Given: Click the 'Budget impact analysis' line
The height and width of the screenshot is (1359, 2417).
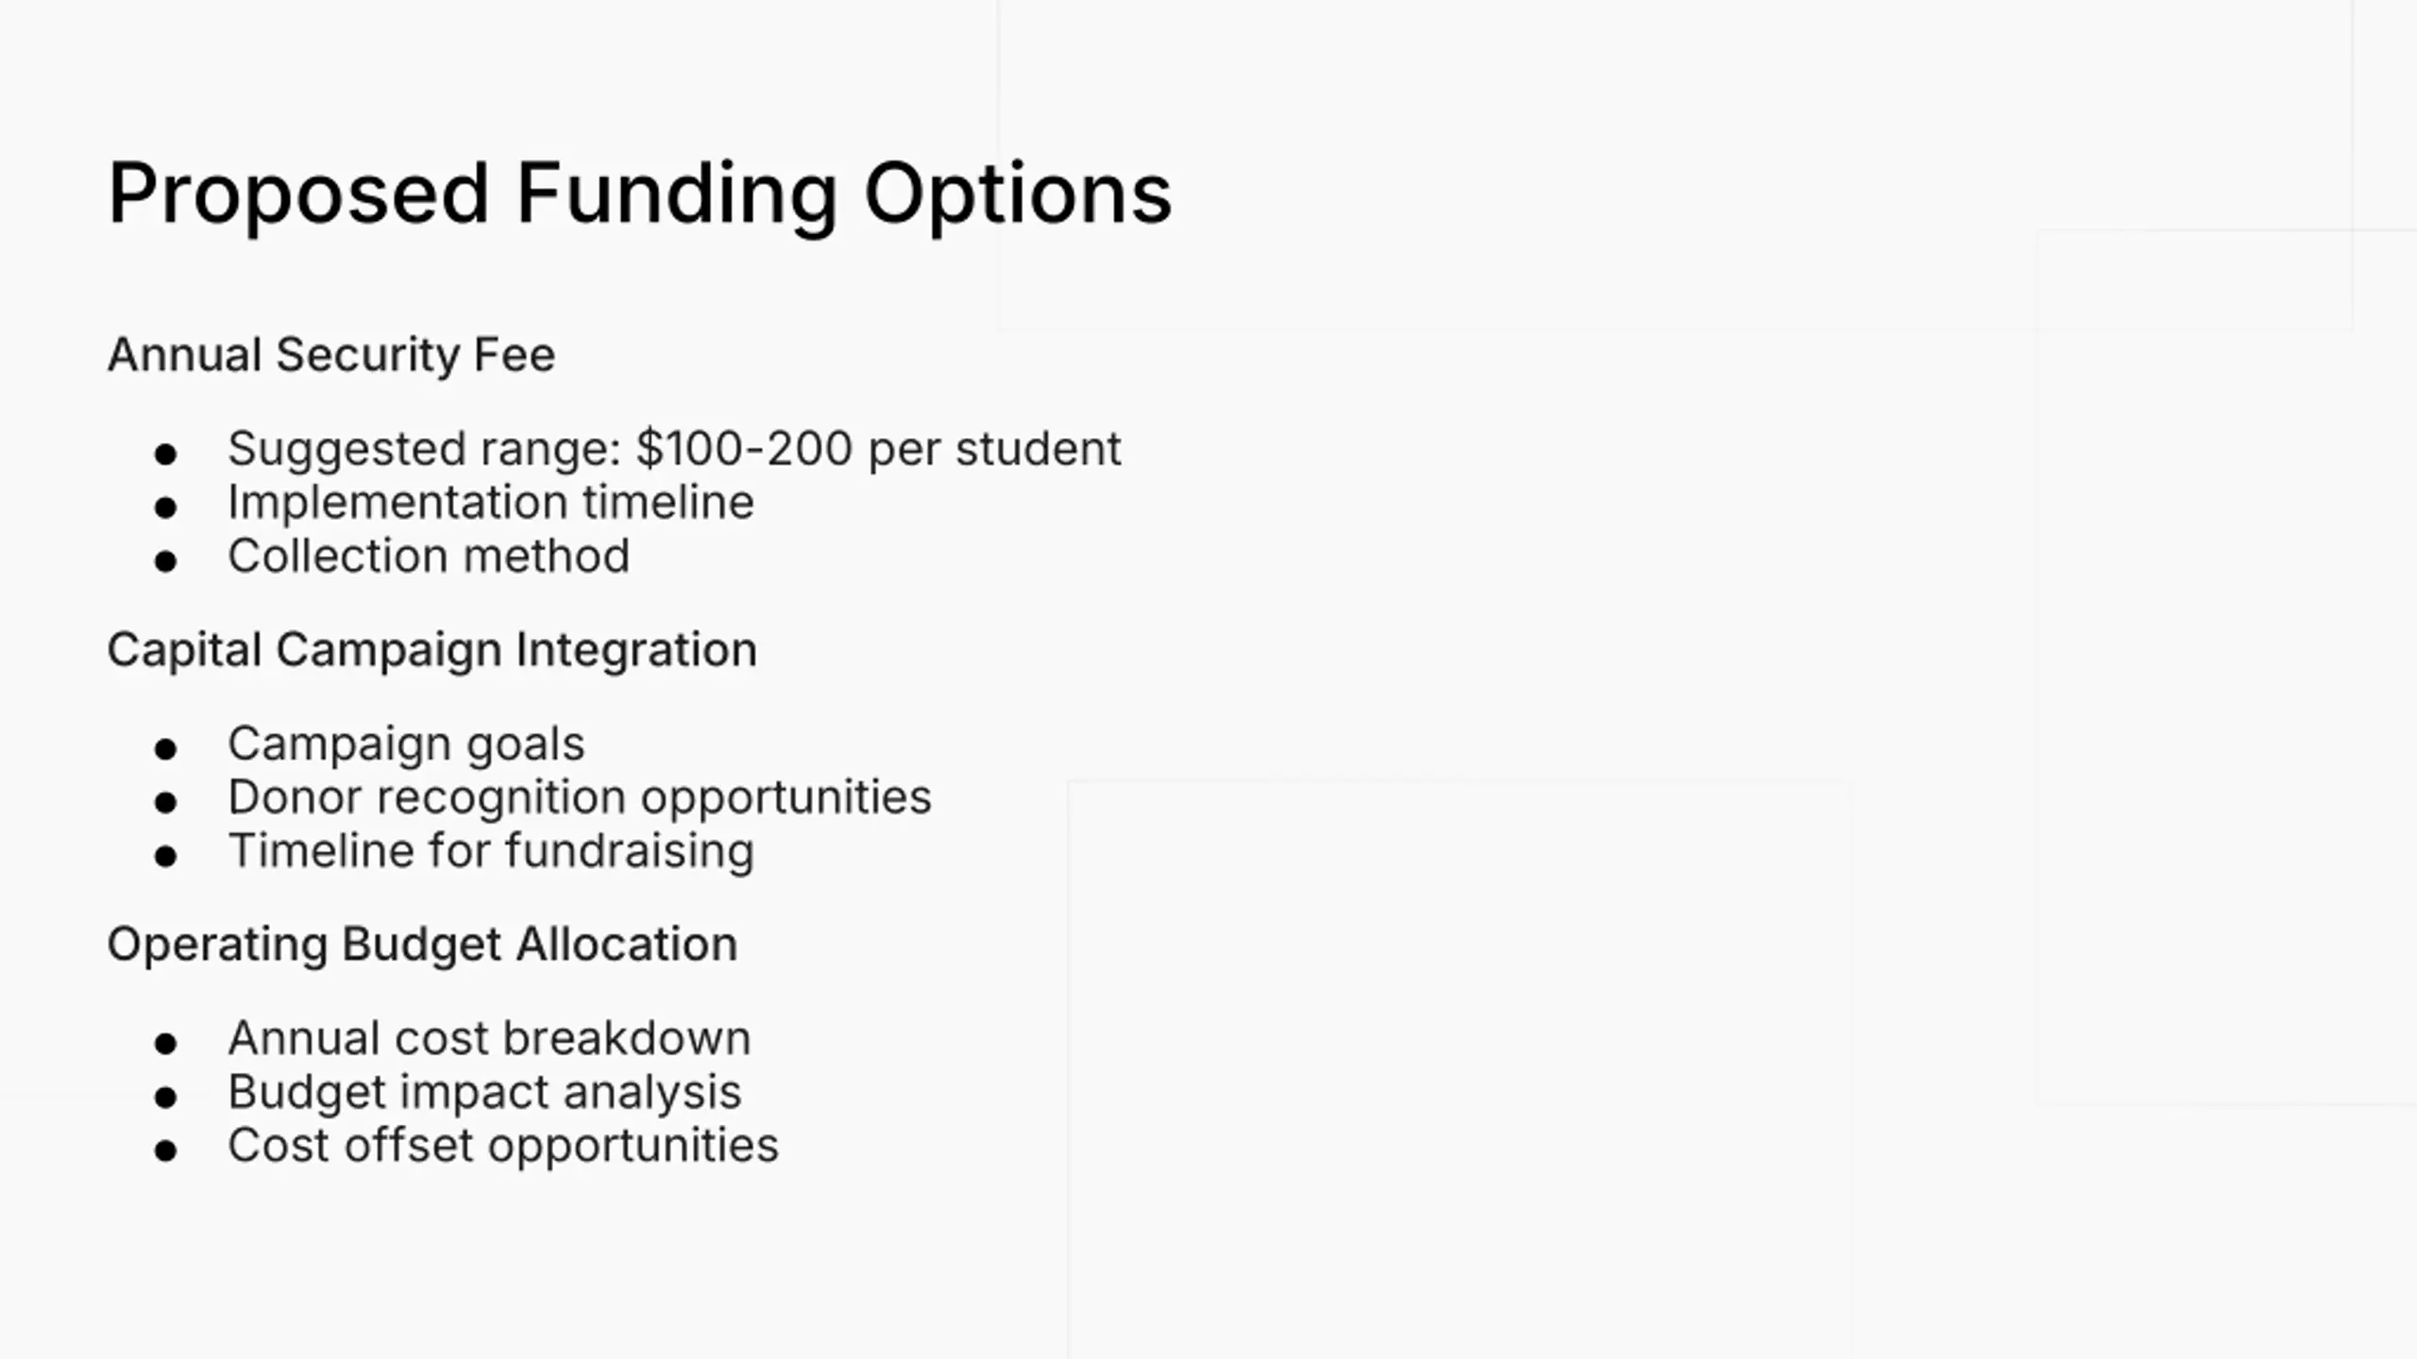Looking at the screenshot, I should point(484,1092).
